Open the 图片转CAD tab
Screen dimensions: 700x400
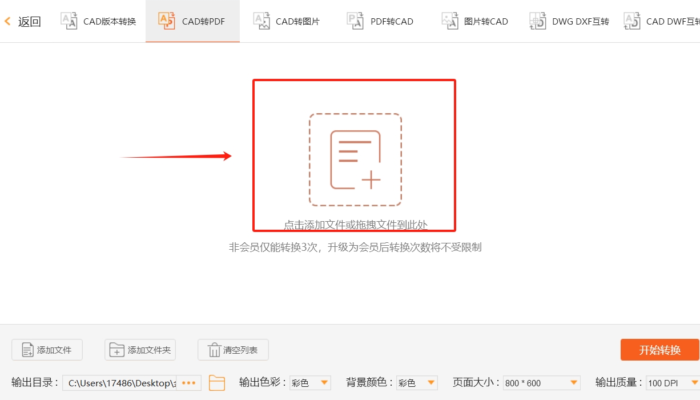pyautogui.click(x=474, y=21)
